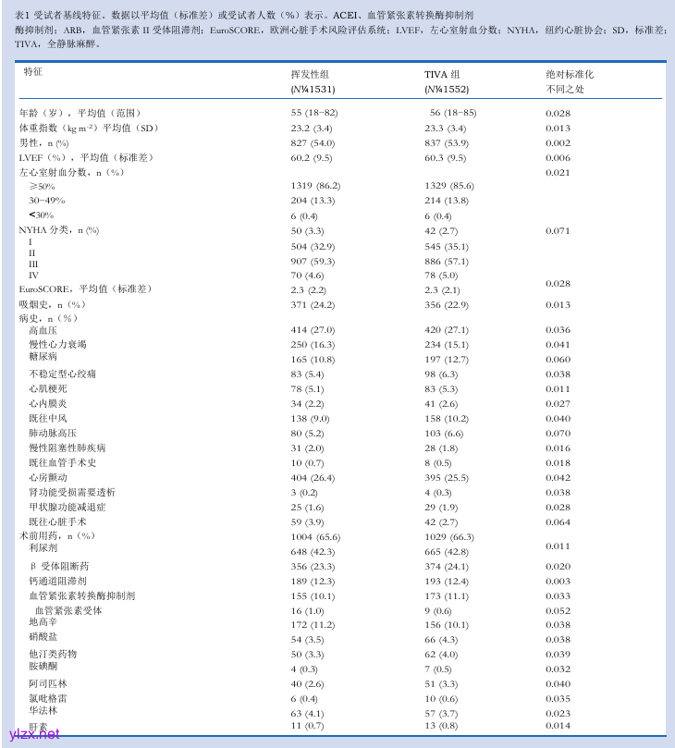Select the 挥发性组 column header
This screenshot has height=748, width=675.
[x=312, y=72]
